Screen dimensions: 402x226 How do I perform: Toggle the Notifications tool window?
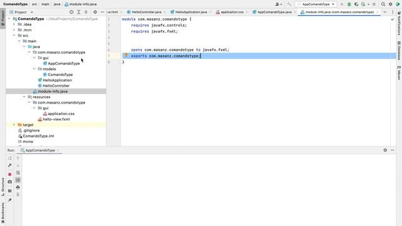399,23
